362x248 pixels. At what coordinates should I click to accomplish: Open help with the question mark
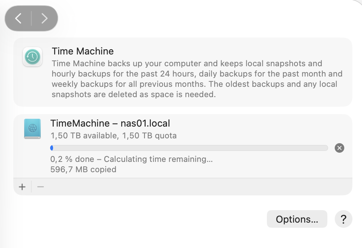click(343, 219)
